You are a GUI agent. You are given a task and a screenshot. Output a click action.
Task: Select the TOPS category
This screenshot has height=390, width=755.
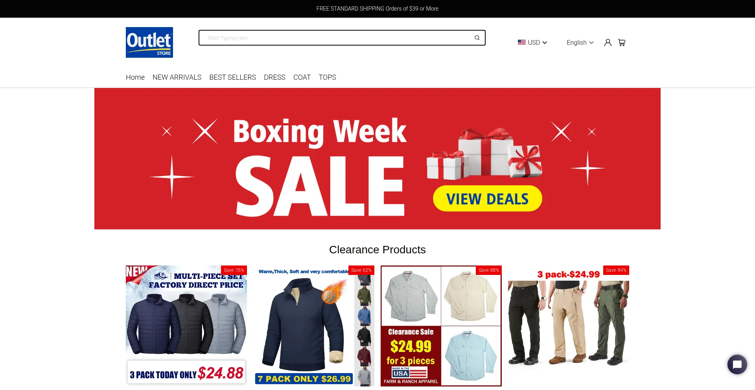tap(328, 77)
